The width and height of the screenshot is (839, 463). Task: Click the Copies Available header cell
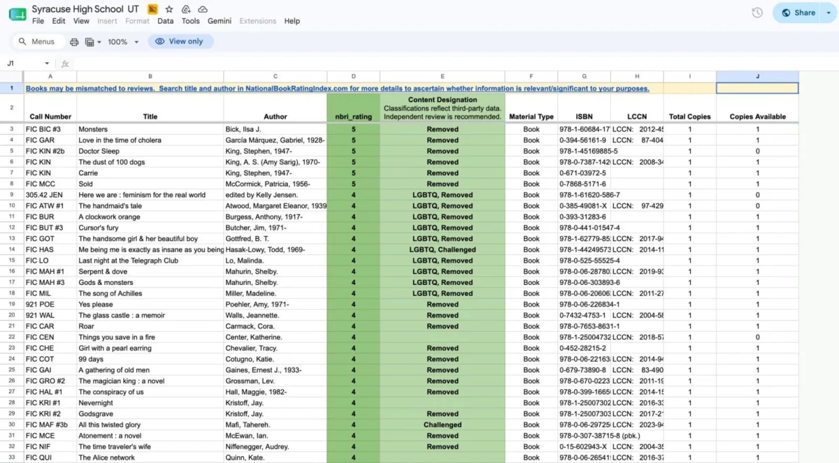(x=757, y=108)
